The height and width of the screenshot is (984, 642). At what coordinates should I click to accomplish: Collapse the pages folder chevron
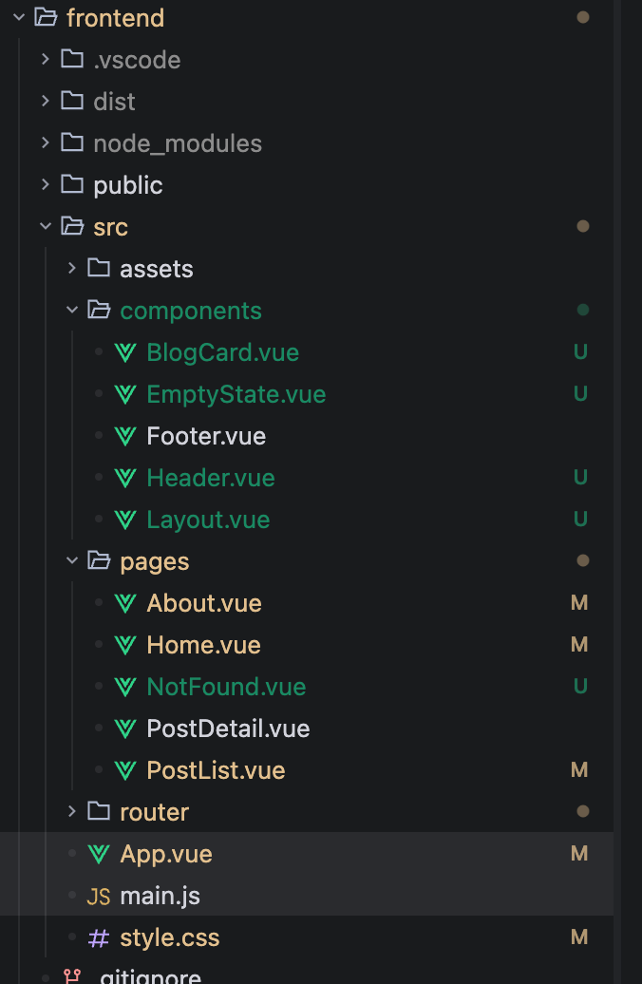click(x=72, y=560)
